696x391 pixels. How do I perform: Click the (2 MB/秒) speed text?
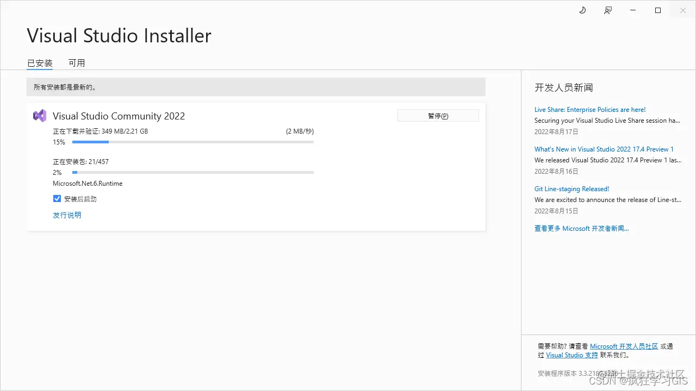[300, 131]
